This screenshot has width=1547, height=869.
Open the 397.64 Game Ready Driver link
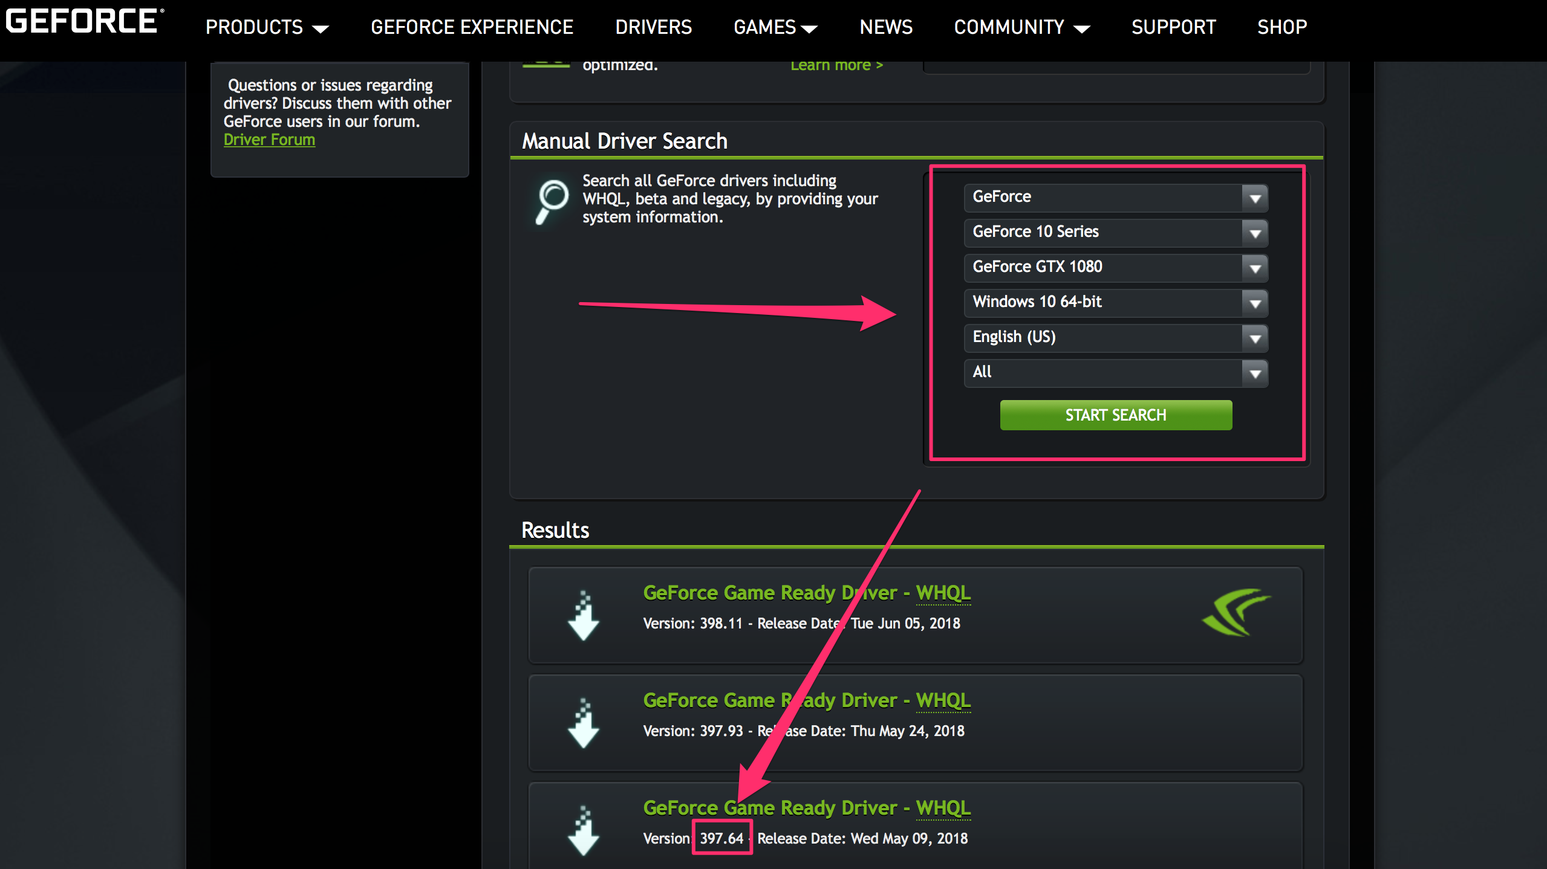point(807,808)
